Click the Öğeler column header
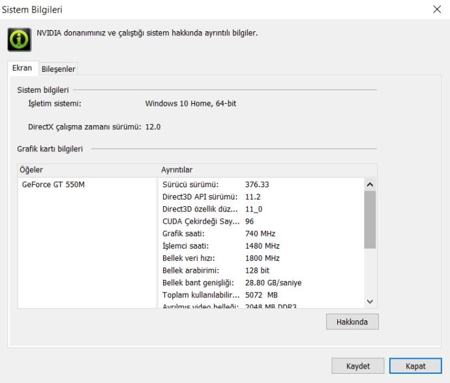 [87, 170]
